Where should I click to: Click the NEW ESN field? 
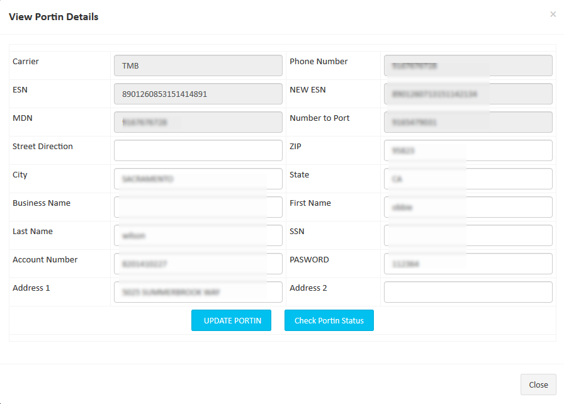[468, 94]
